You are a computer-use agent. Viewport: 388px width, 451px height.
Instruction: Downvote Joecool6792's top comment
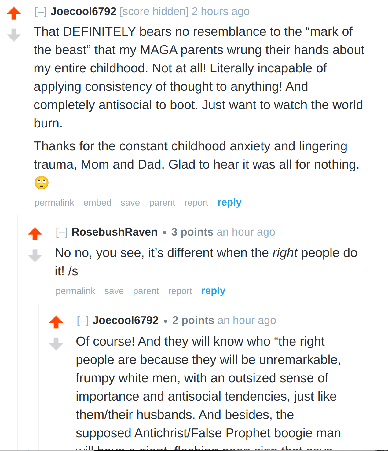coord(14,35)
